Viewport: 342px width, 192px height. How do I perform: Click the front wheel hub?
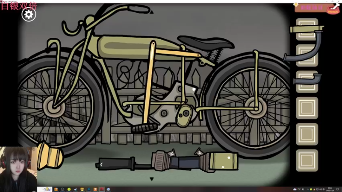tap(54, 107)
